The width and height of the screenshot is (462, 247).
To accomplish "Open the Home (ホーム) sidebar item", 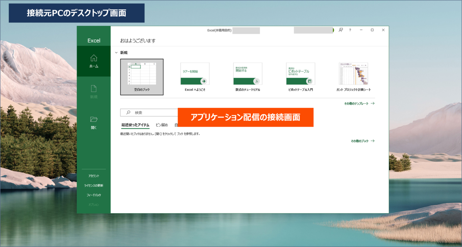I will pyautogui.click(x=94, y=61).
